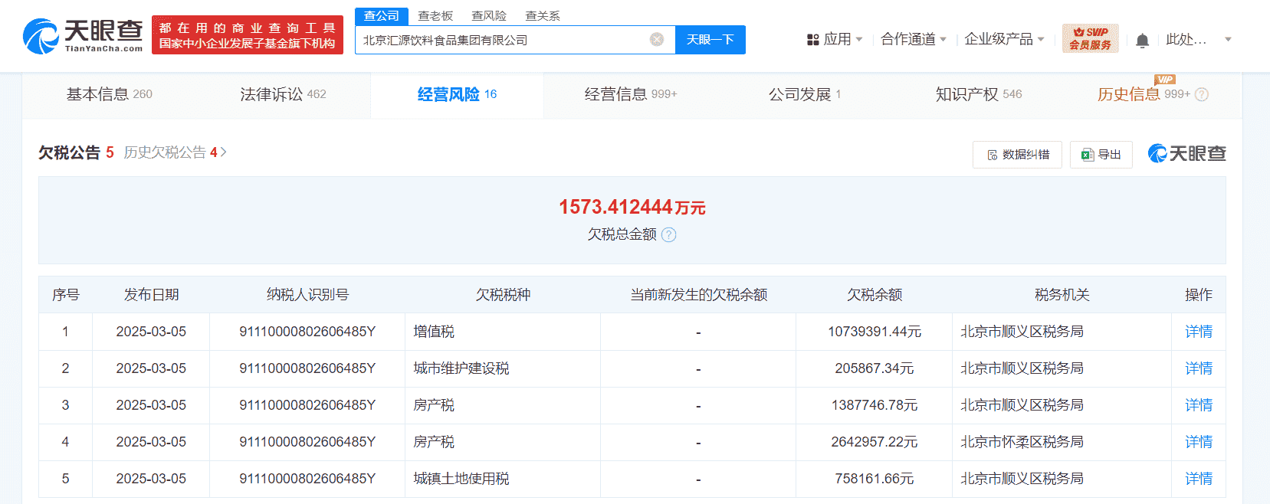This screenshot has height=504, width=1270.
Task: Click the VIP member service badge
Action: pyautogui.click(x=1090, y=39)
